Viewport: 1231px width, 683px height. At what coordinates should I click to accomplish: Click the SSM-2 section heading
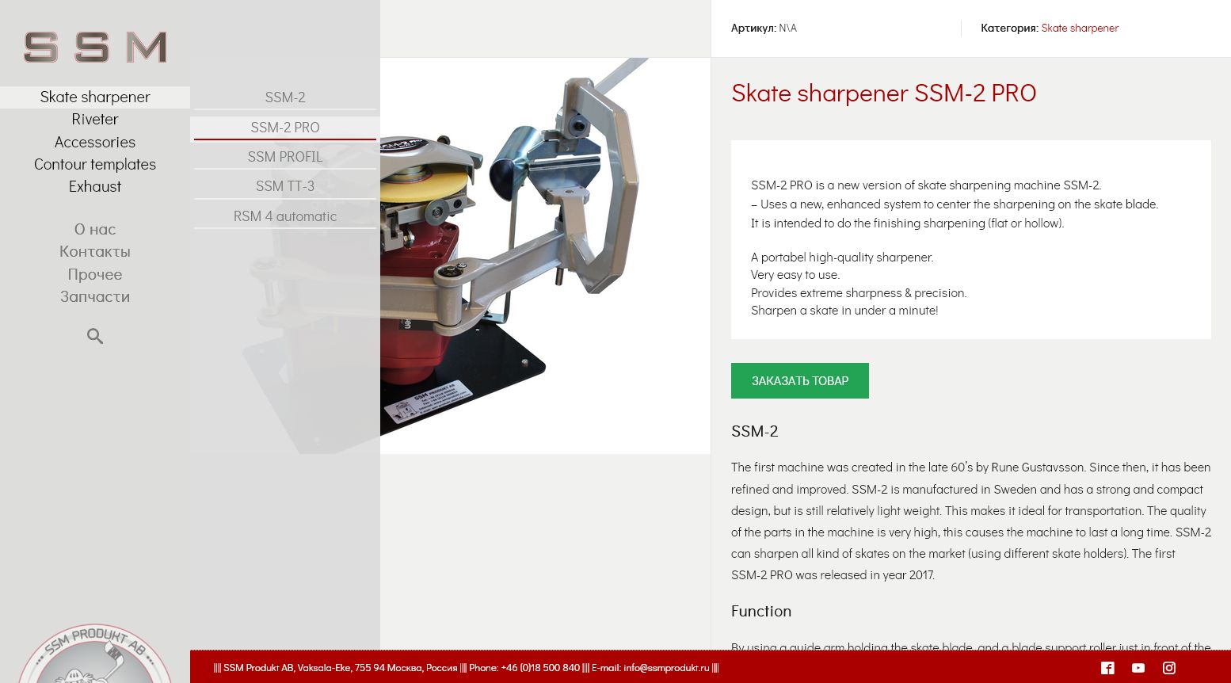click(755, 431)
